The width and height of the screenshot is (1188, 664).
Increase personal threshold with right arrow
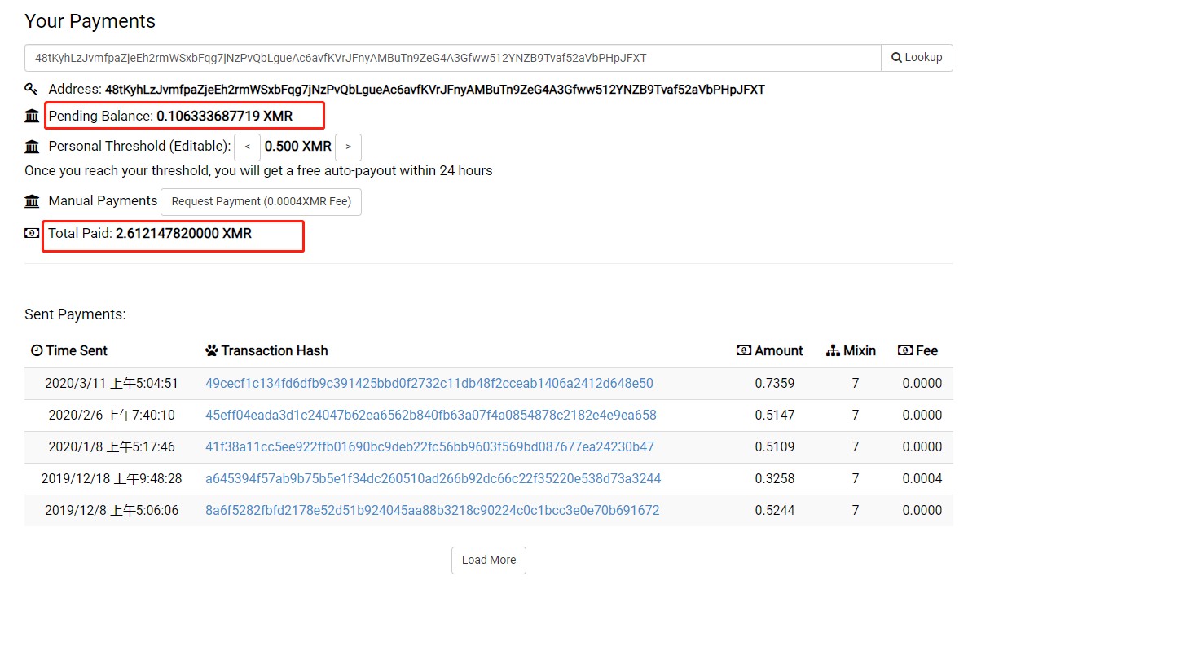348,147
